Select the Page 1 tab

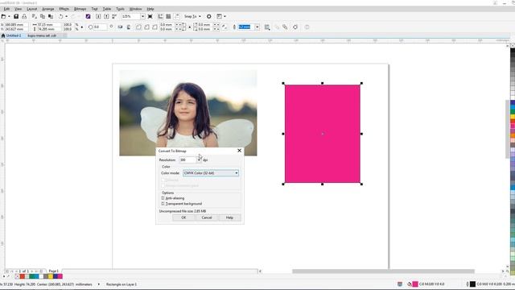(x=54, y=271)
